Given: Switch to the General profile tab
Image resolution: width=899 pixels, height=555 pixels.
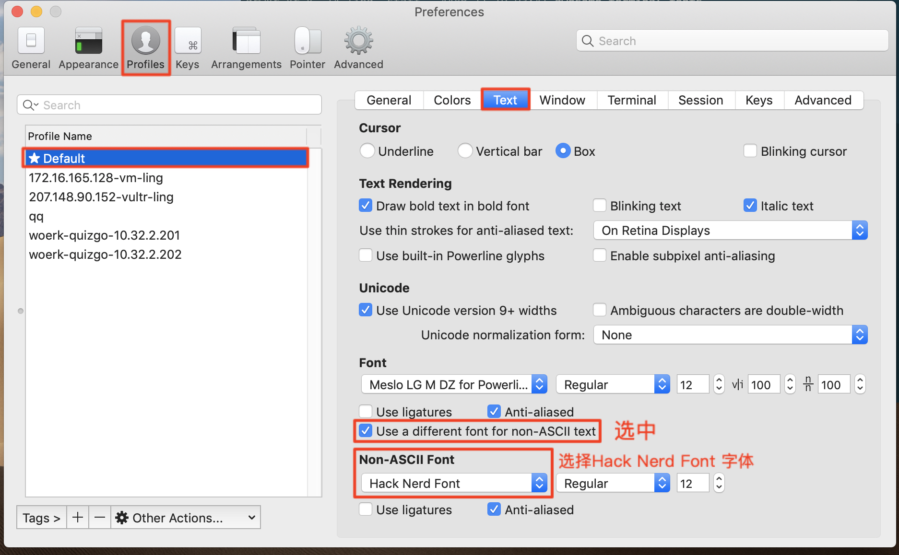Looking at the screenshot, I should [389, 100].
